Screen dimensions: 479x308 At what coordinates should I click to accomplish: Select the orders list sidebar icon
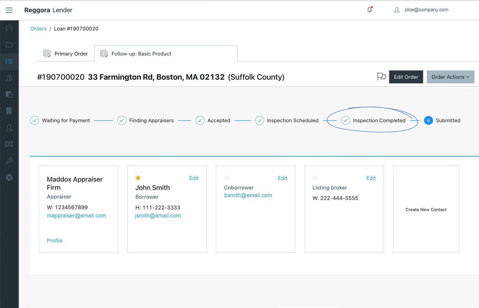tap(9, 61)
